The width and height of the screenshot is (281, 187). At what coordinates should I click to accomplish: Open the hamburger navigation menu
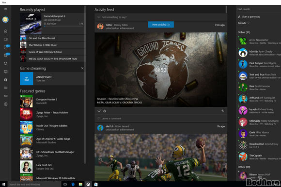(x=5, y=9)
